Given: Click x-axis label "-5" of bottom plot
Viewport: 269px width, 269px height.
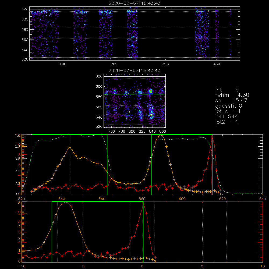Looking at the screenshot, I should click(x=82, y=266).
